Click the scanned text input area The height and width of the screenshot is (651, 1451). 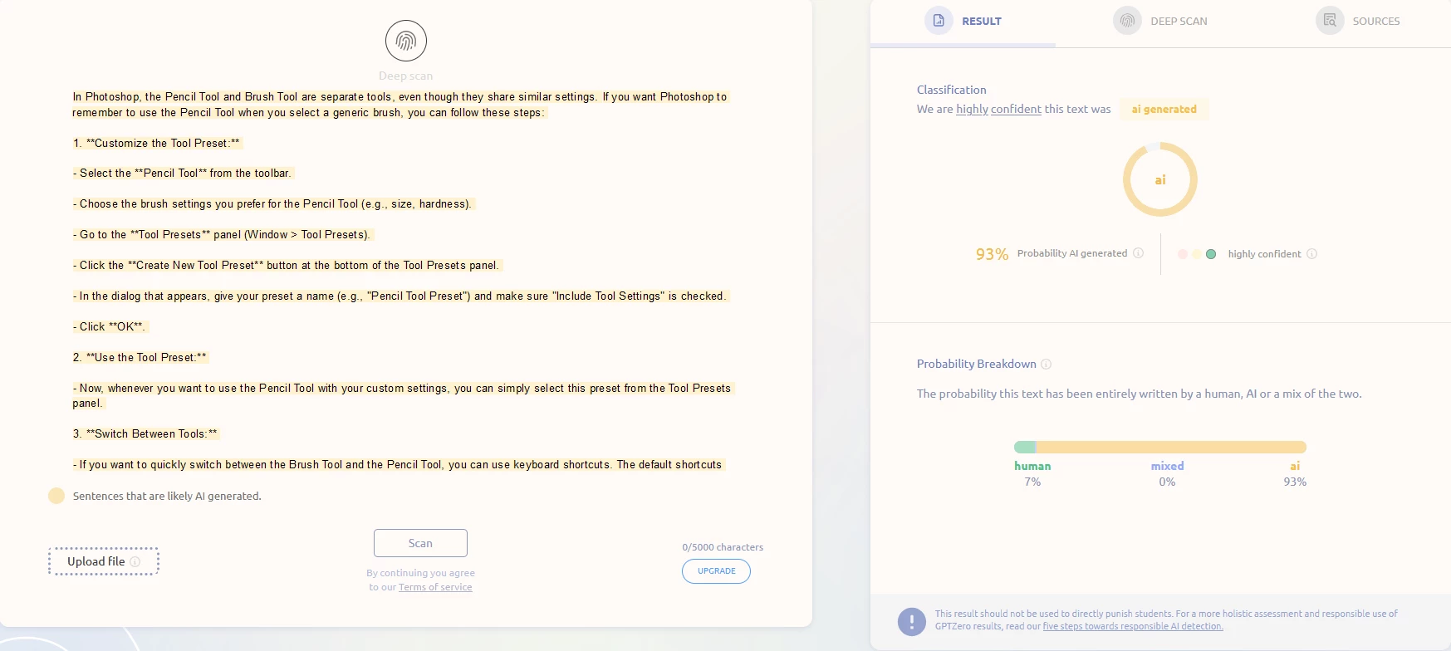[x=404, y=281]
